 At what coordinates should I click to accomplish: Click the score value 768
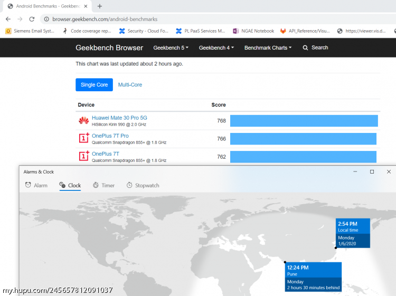coord(221,121)
